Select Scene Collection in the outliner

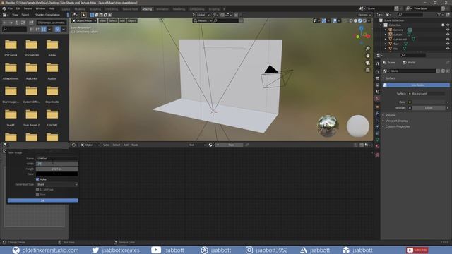[x=394, y=20]
